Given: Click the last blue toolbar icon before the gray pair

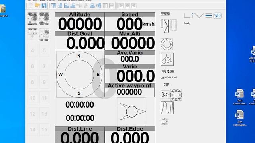Looking at the screenshot, I should pos(98,6).
